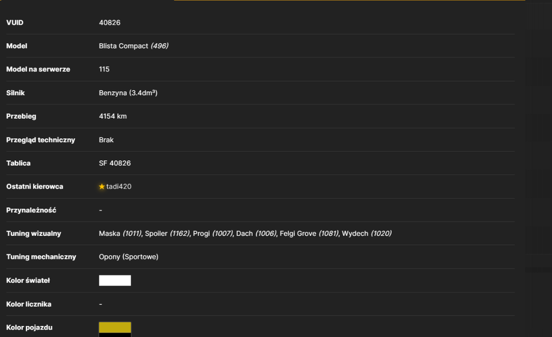Click the Brak technical inspection value
This screenshot has height=337, width=552.
(106, 140)
